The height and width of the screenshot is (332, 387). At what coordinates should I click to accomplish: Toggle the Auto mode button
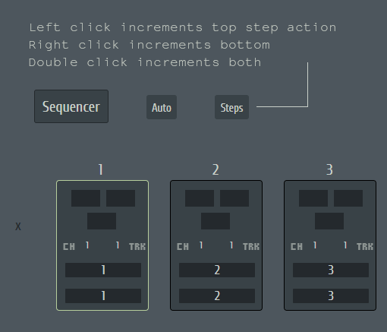coord(162,107)
